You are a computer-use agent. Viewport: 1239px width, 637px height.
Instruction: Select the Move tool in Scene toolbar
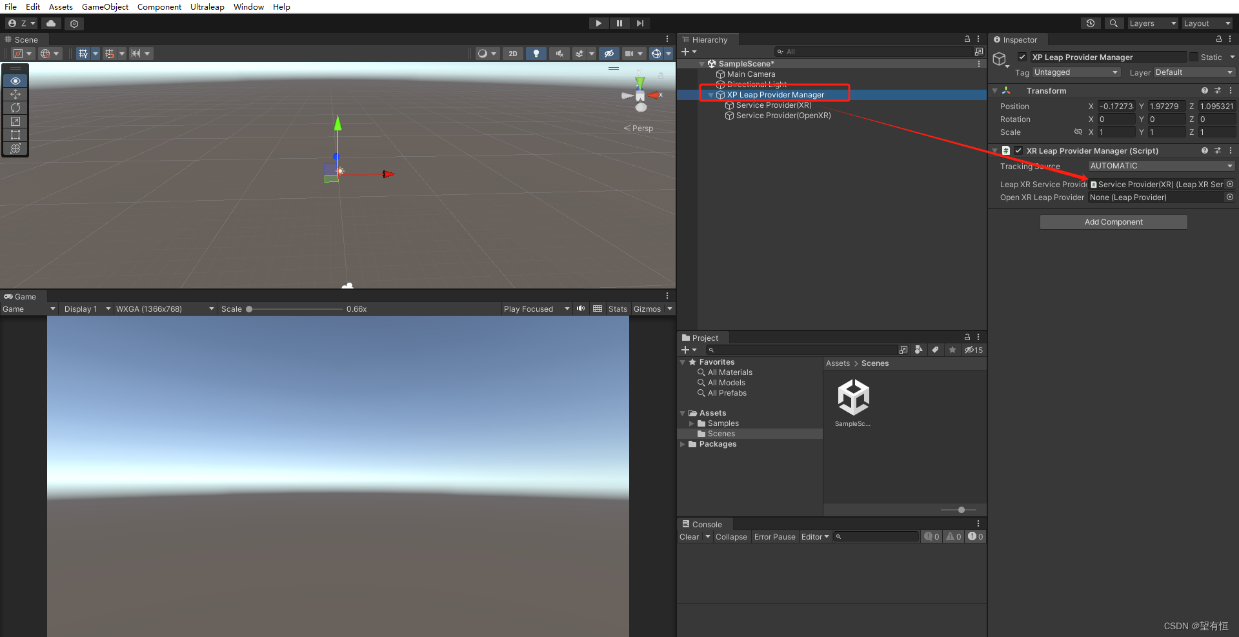15,94
